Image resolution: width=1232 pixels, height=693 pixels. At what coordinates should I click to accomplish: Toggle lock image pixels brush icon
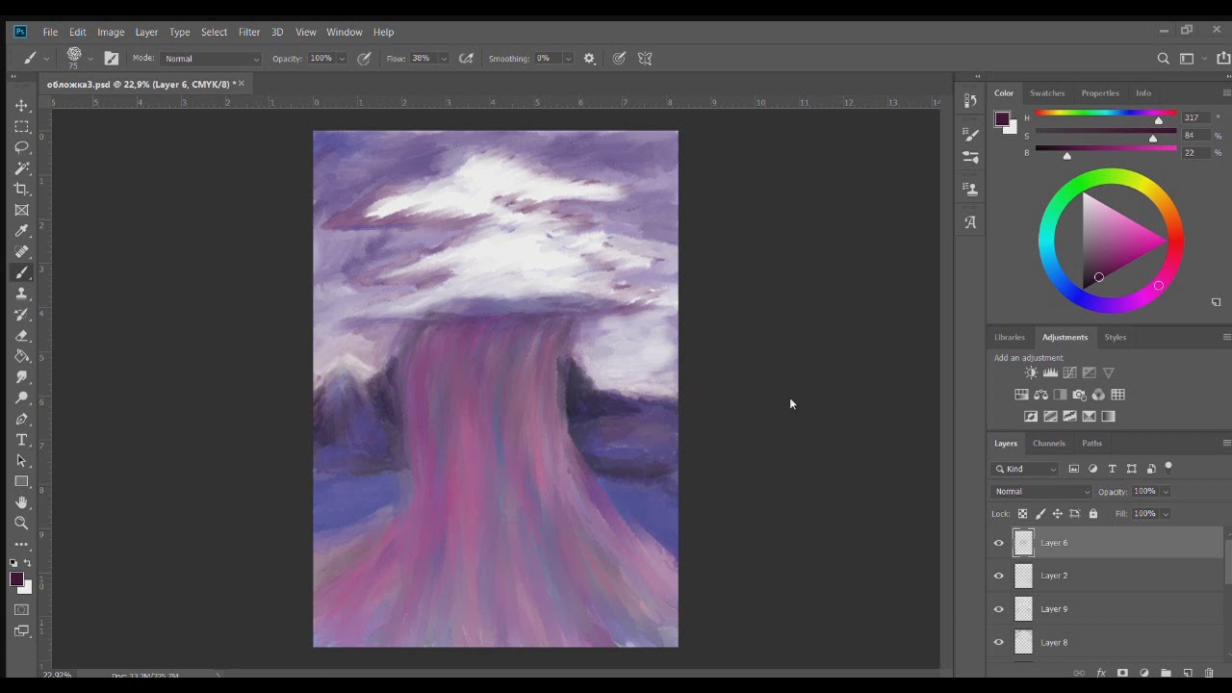pos(1040,514)
